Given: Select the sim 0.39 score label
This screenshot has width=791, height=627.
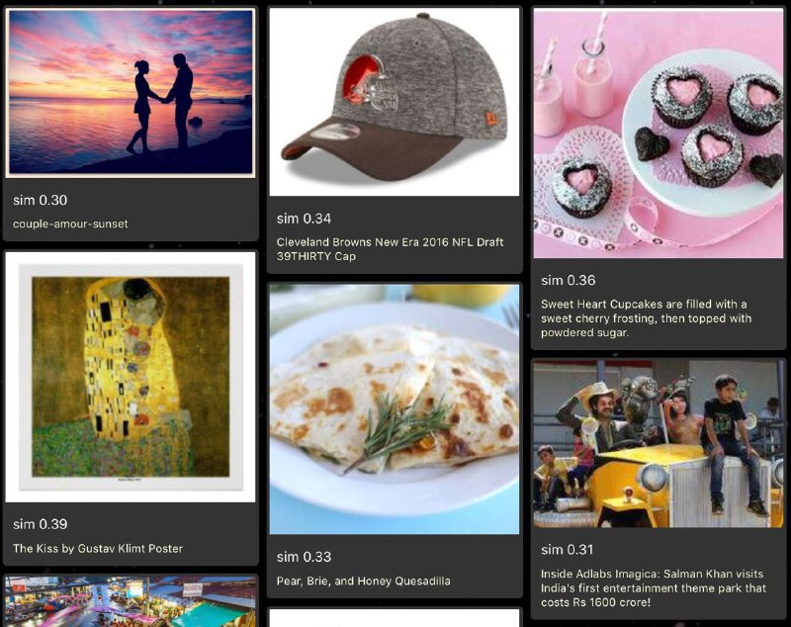Looking at the screenshot, I should click(40, 524).
